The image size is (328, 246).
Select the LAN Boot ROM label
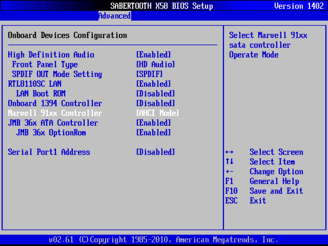(x=41, y=94)
